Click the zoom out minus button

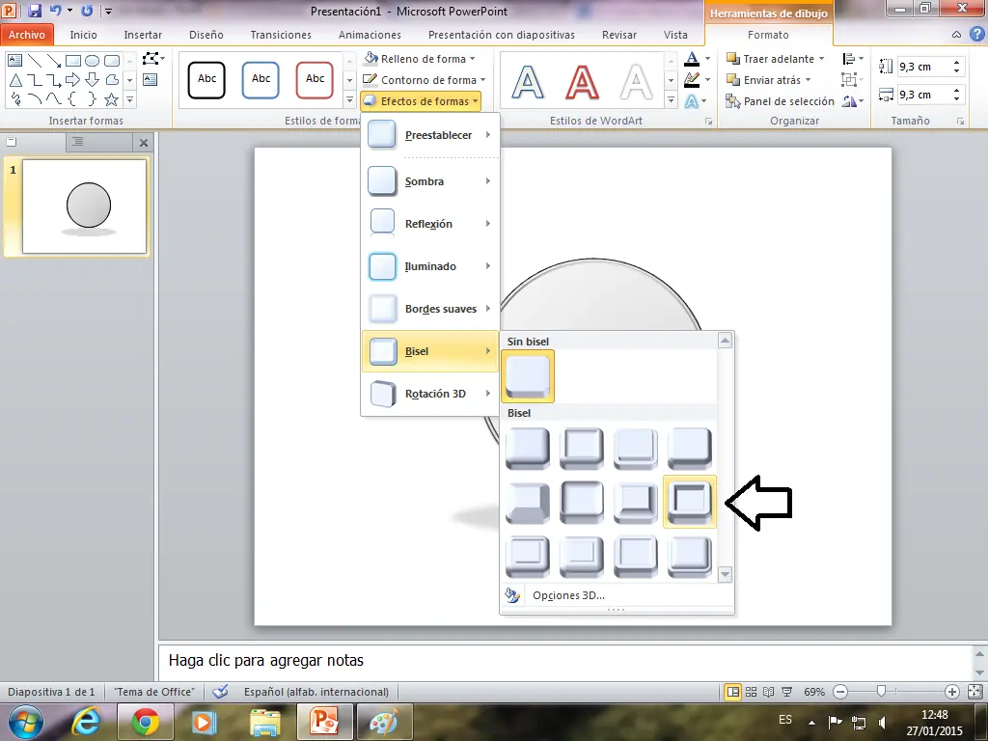pos(840,692)
